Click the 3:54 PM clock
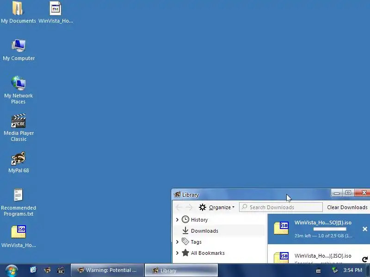 tap(352, 270)
